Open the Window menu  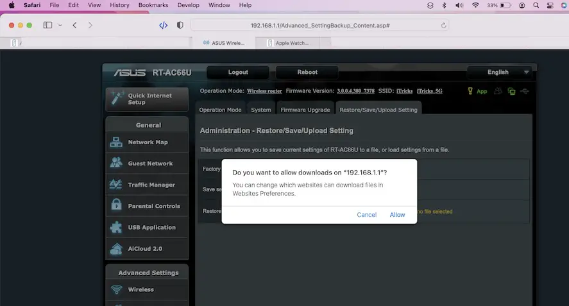[219, 5]
